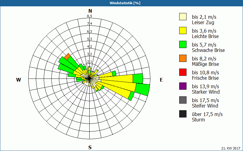This screenshot has width=243, height=151.
Task: Select the 'Sturm' legend label
Action: click(x=198, y=120)
